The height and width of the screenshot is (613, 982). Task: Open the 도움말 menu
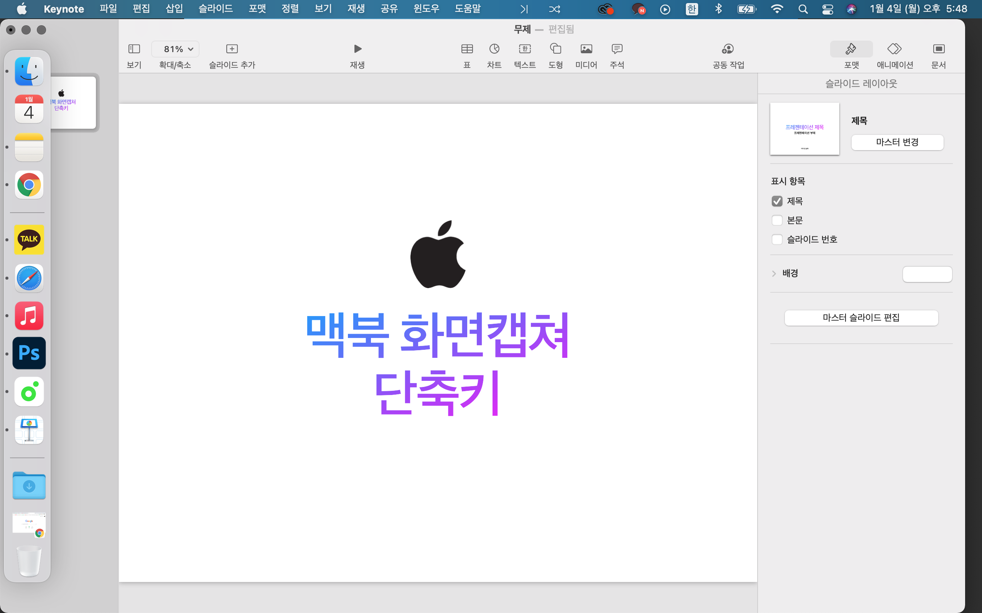click(x=468, y=9)
